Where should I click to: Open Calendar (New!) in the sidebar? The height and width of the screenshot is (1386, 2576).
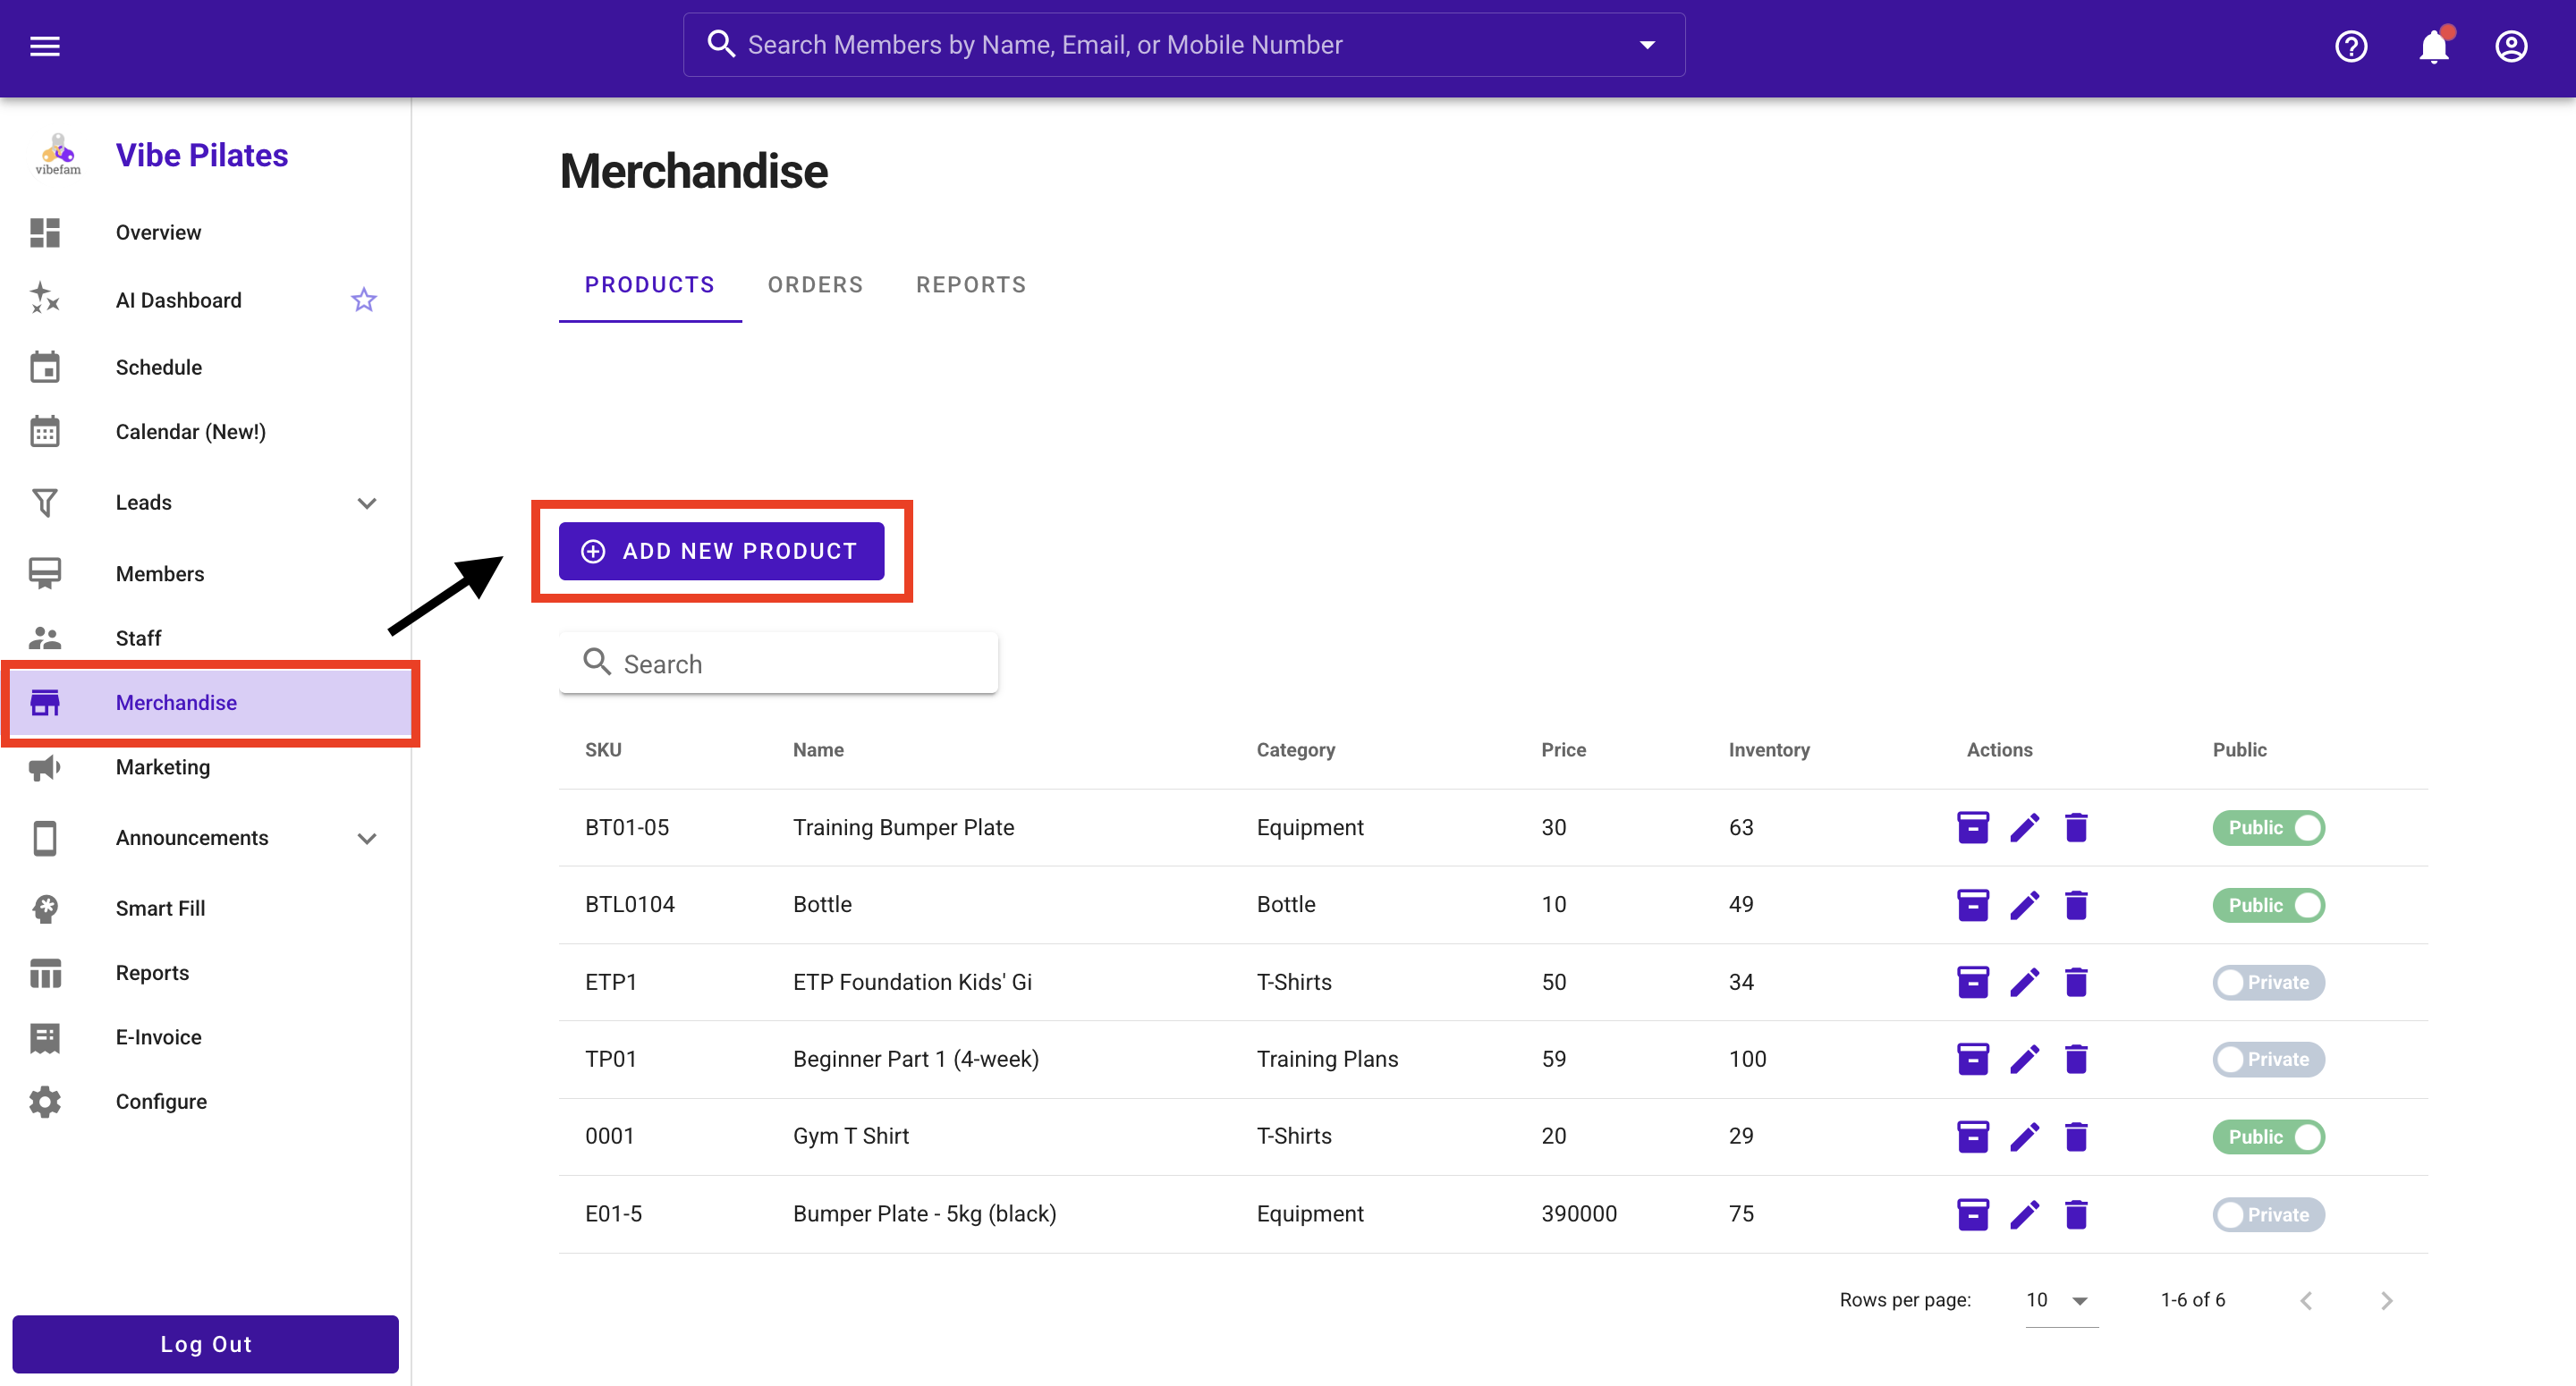click(x=205, y=432)
